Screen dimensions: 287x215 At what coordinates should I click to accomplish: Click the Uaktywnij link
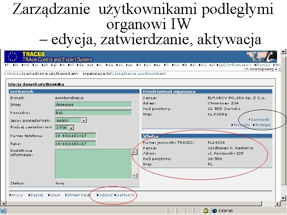pyautogui.click(x=124, y=195)
